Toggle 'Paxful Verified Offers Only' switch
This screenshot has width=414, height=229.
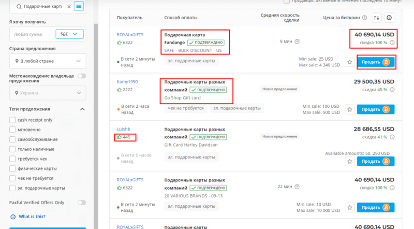[82, 203]
